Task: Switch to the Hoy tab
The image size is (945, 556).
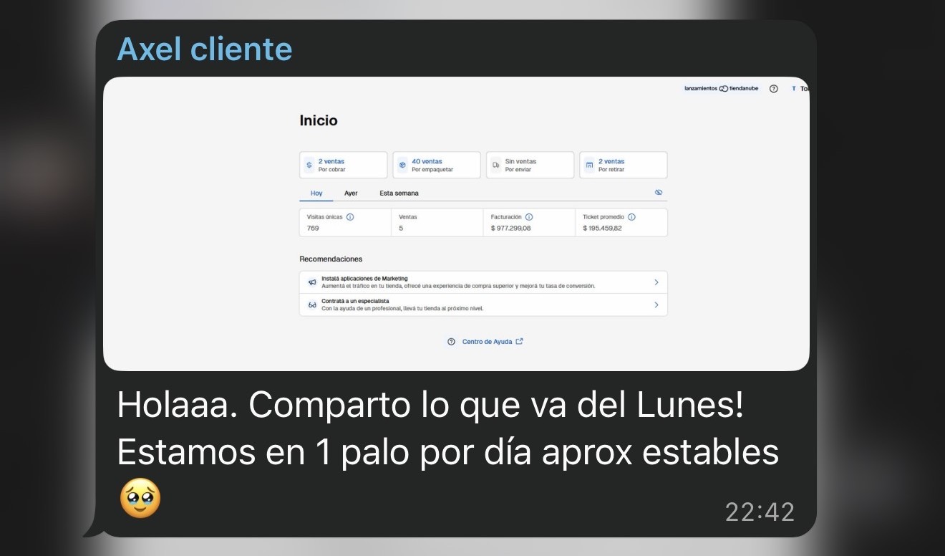Action: pos(315,193)
